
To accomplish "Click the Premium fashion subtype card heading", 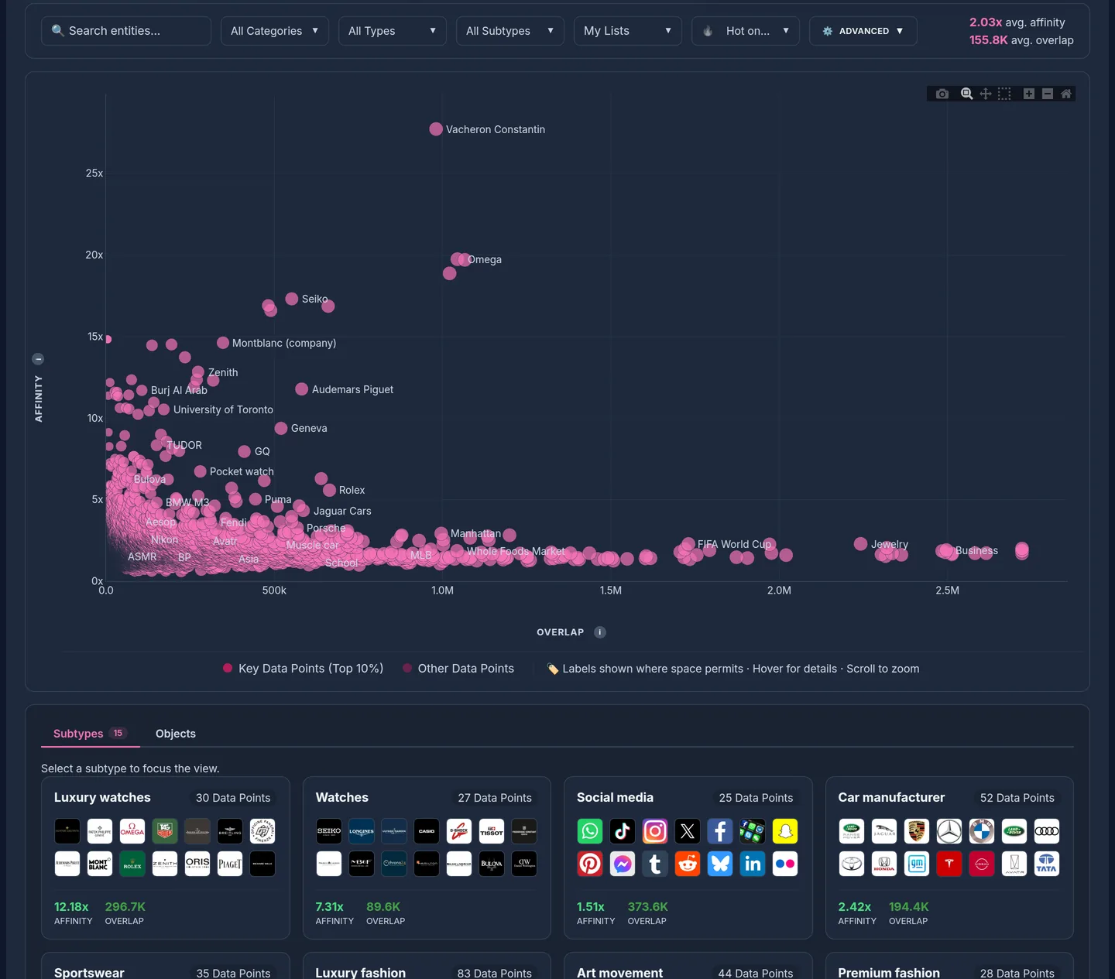I will pyautogui.click(x=889, y=972).
